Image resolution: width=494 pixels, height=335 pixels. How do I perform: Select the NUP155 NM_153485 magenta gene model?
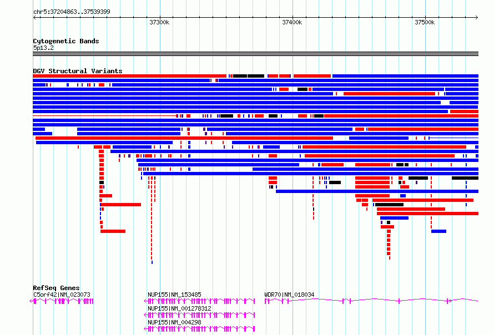pyautogui.click(x=199, y=301)
